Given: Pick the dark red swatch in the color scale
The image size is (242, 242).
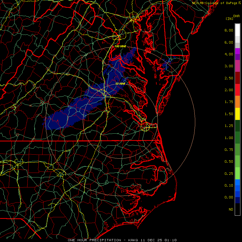Looking at the screenshot, I should click(x=237, y=78).
